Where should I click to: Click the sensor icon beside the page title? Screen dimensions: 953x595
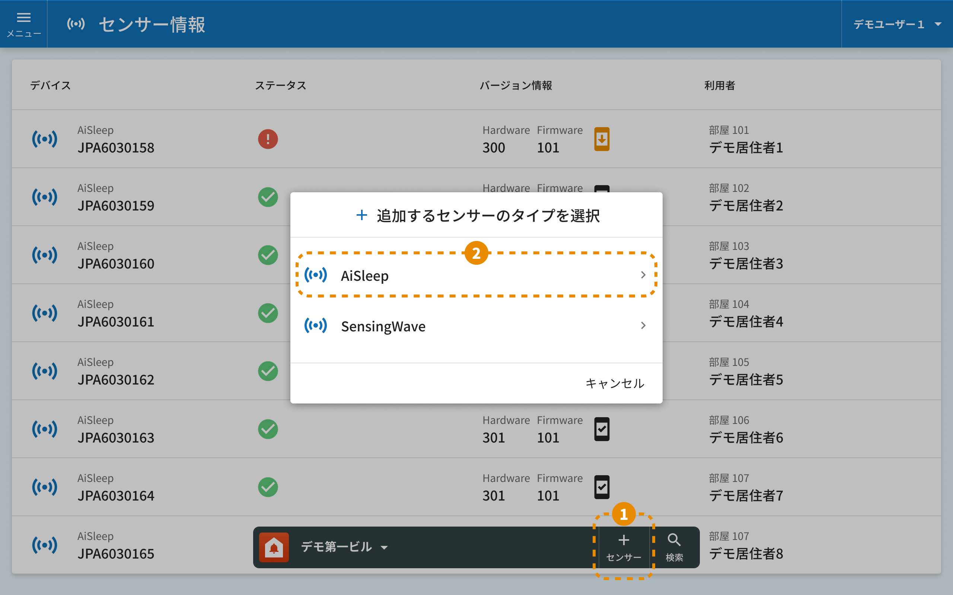pos(76,24)
